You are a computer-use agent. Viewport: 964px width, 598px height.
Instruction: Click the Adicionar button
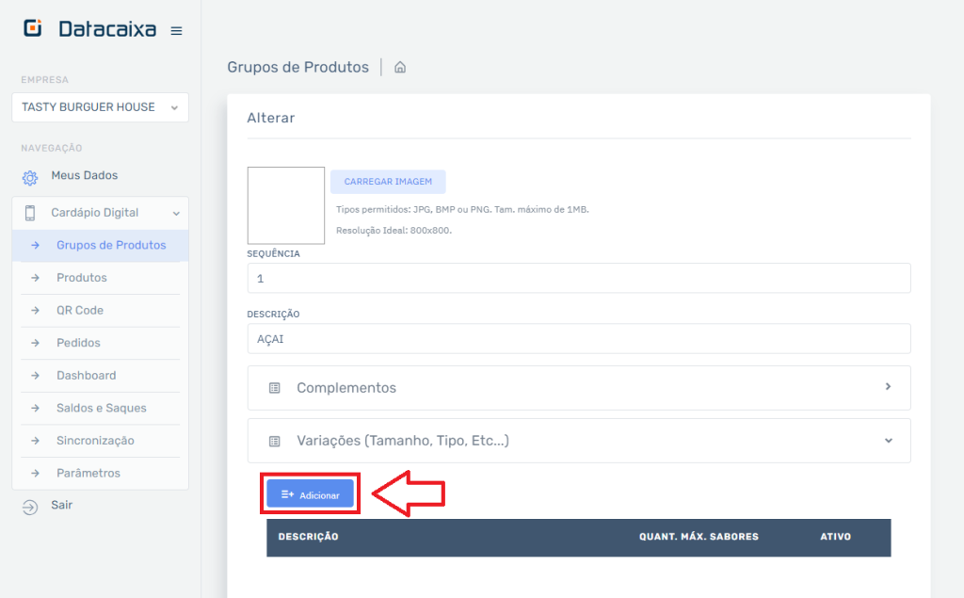pos(310,493)
